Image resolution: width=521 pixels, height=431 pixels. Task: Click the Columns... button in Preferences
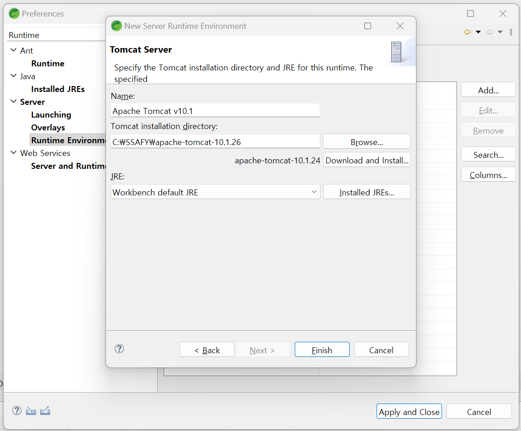click(x=489, y=175)
